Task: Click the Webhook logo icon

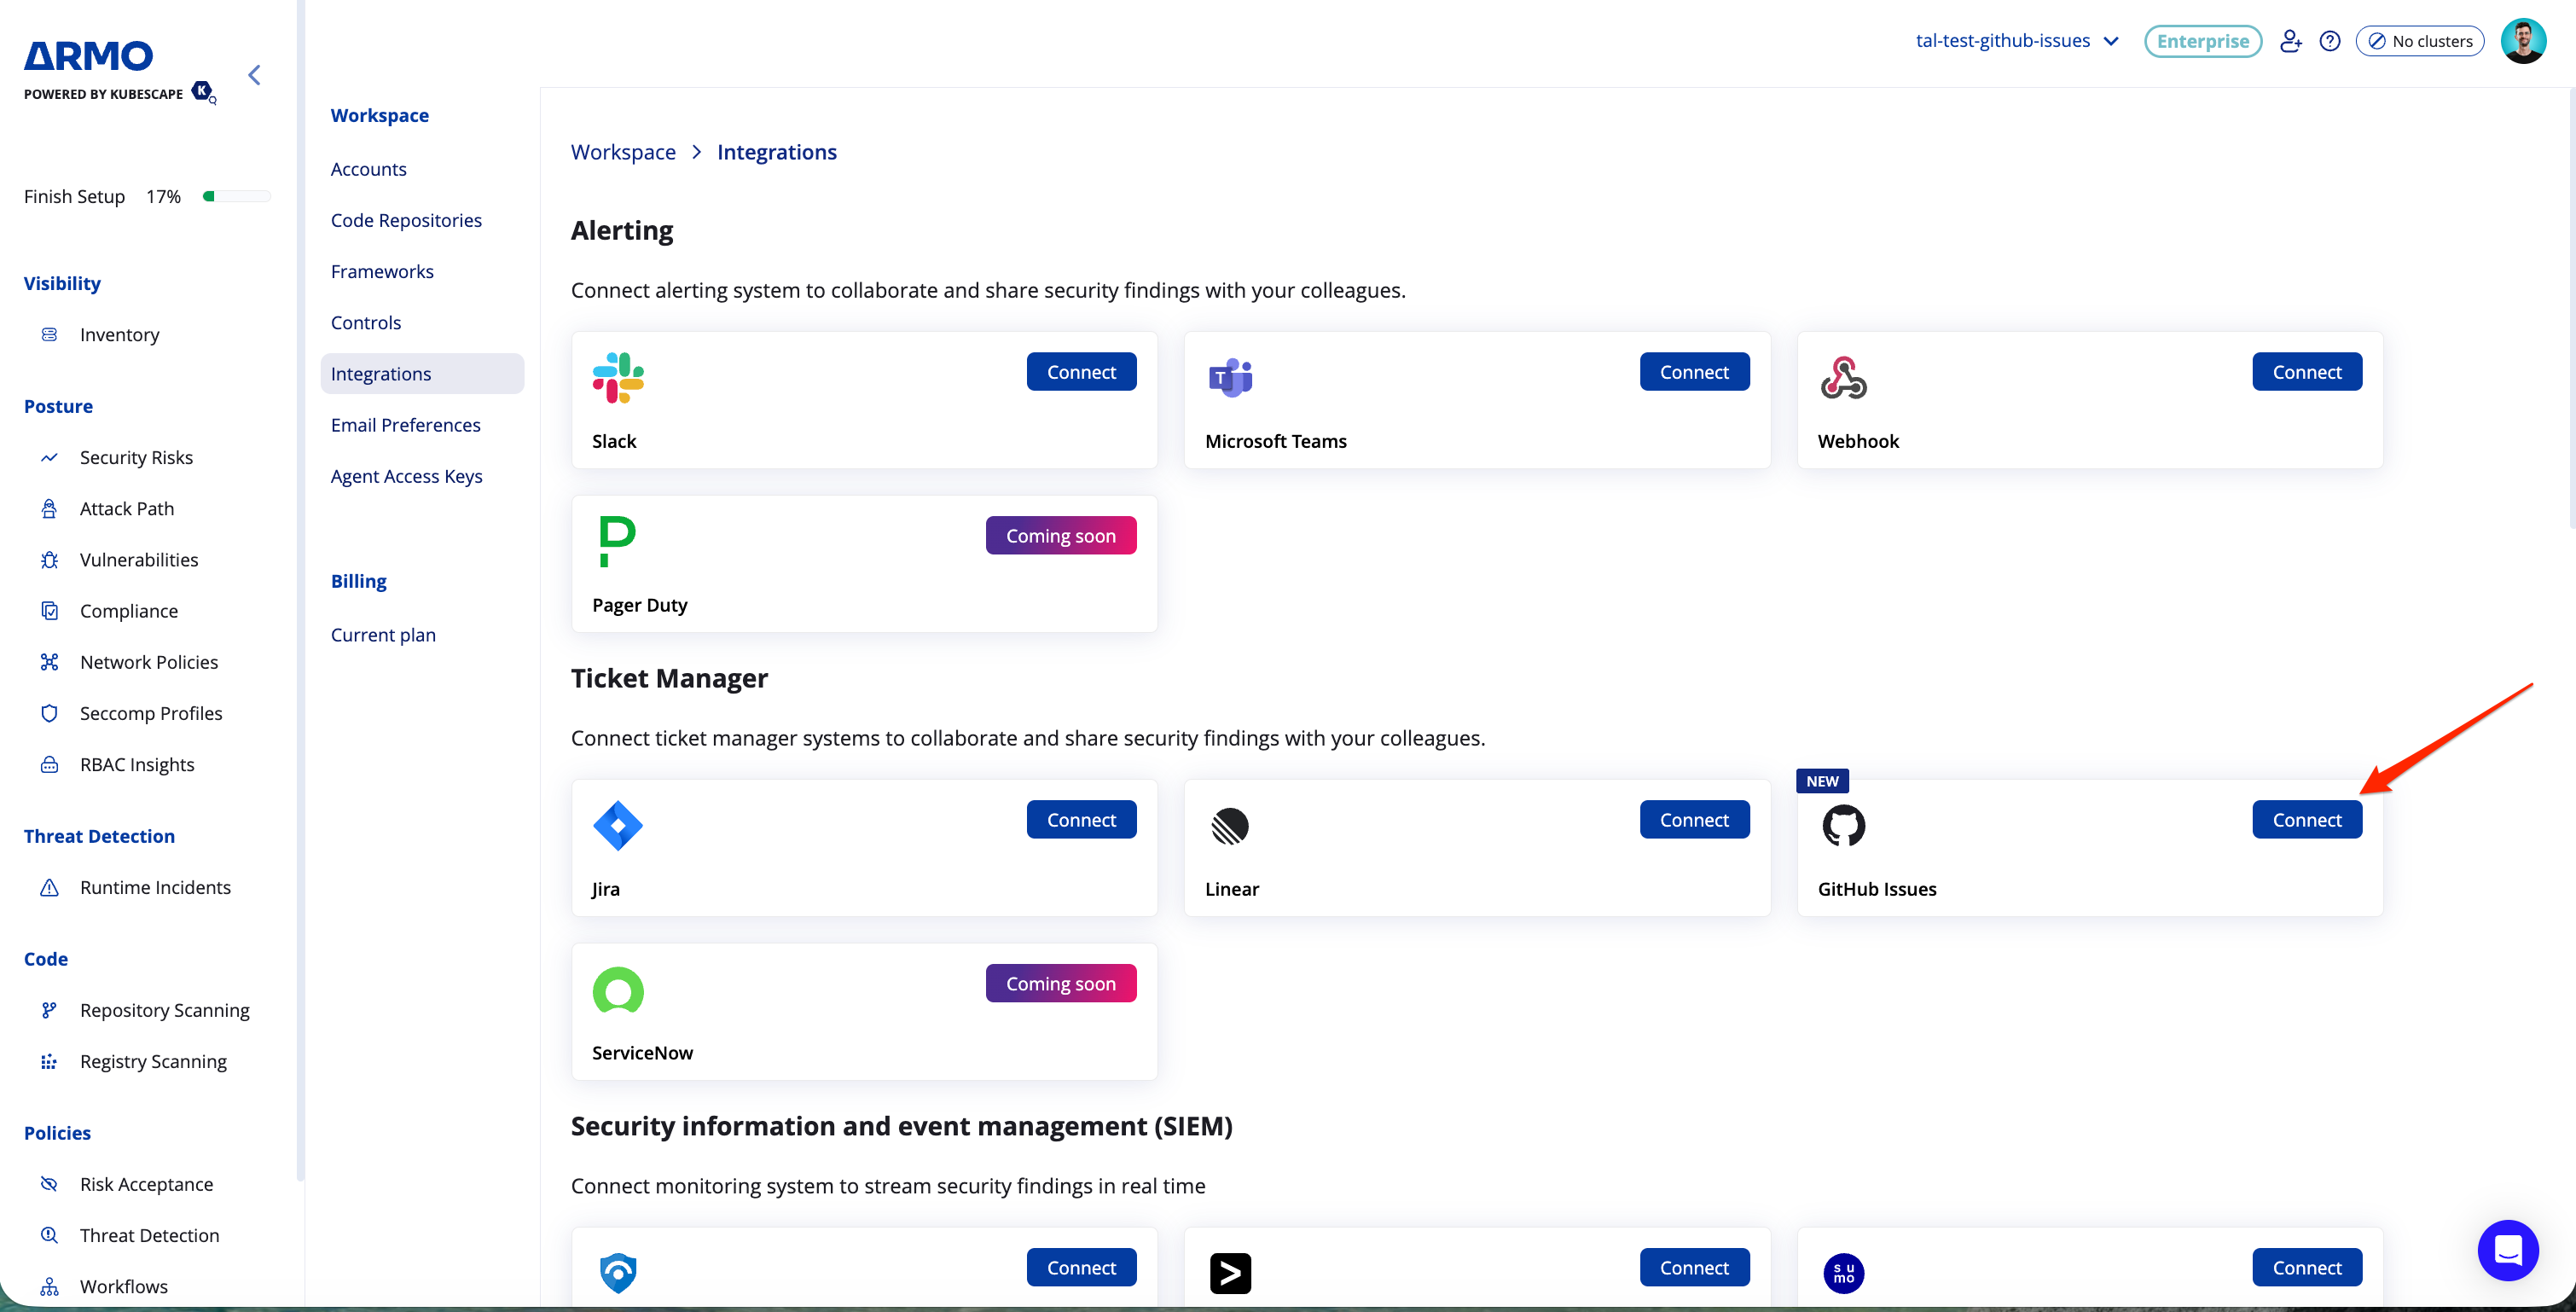Action: point(1843,378)
